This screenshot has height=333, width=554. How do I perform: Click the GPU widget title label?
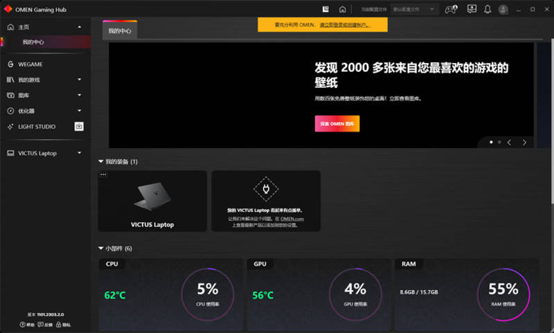point(260,264)
